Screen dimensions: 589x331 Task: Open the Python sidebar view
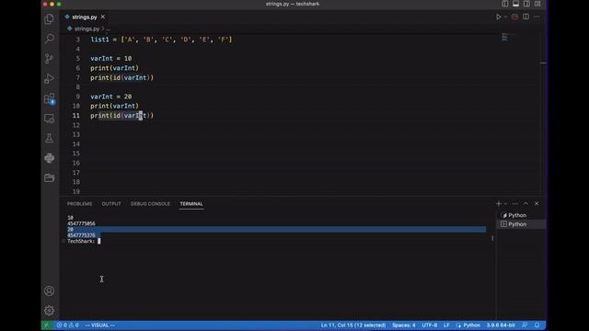(49, 158)
